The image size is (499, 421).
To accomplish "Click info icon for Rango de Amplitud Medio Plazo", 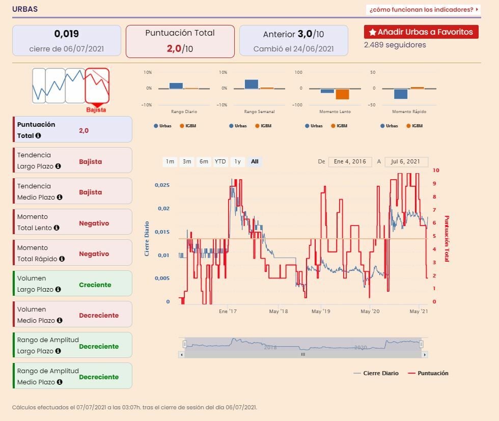I will (60, 382).
